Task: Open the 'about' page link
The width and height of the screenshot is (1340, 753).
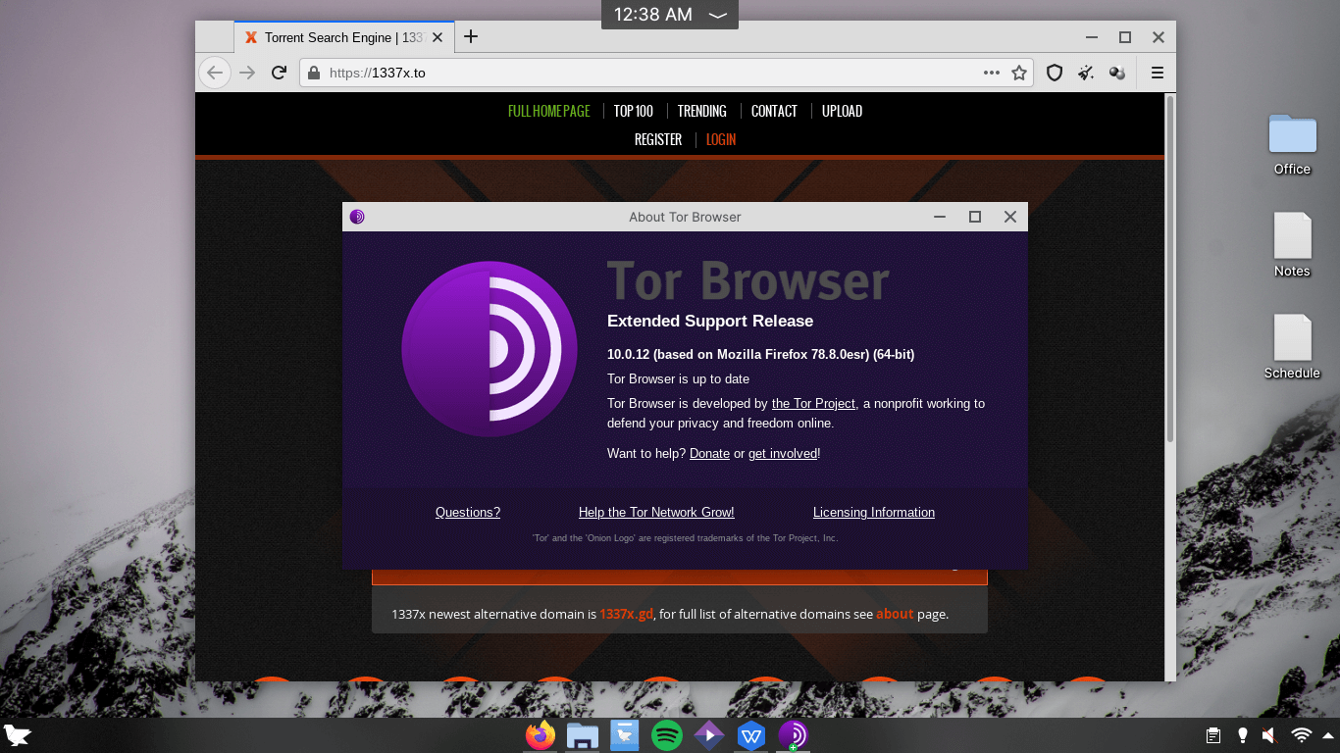Action: 895,614
